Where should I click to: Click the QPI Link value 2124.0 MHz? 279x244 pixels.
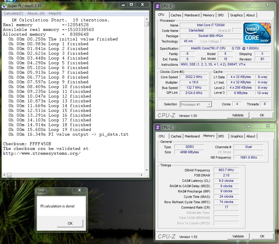pyautogui.click(x=194, y=93)
